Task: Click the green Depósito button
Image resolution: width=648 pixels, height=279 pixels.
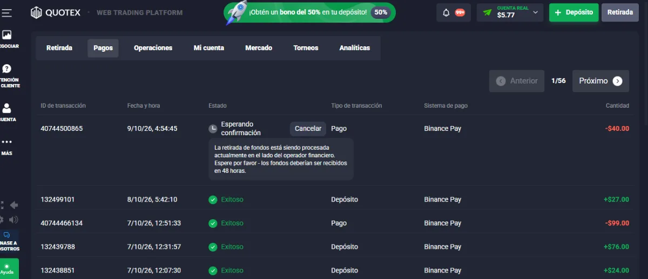Action: click(573, 12)
